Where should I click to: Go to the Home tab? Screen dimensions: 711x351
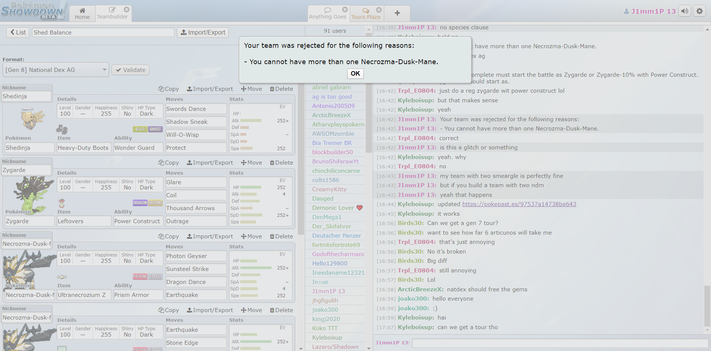click(82, 13)
